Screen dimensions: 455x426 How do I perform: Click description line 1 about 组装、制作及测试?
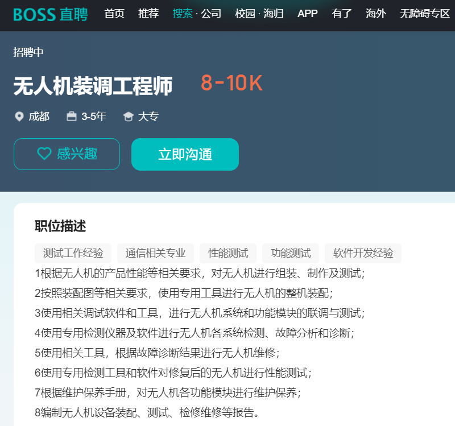click(200, 274)
